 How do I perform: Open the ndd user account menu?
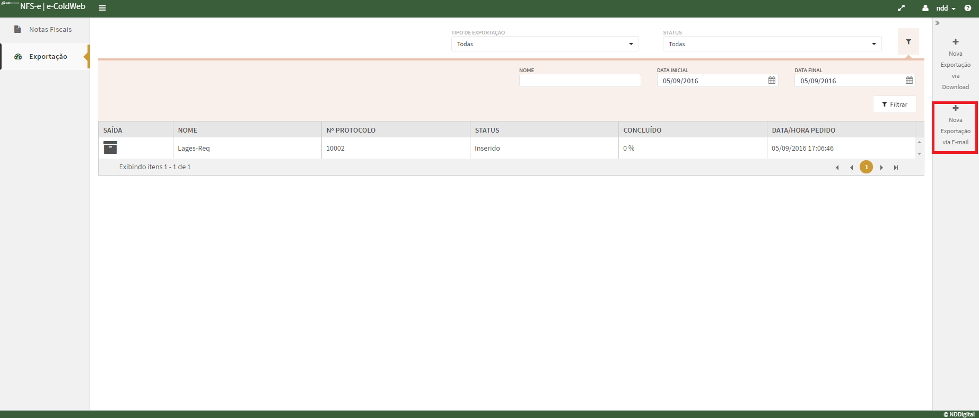[941, 8]
